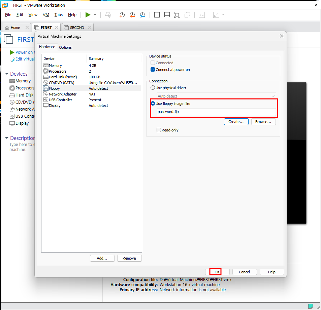Click the floppy image file path field
This screenshot has width=321, height=310.
click(216, 112)
